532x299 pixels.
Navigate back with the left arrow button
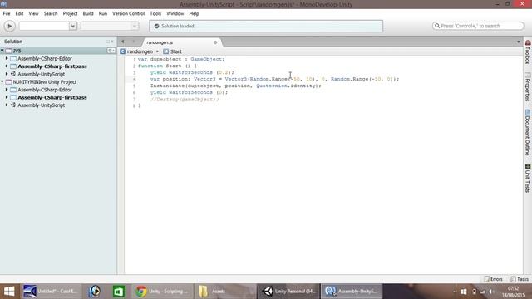click(123, 42)
